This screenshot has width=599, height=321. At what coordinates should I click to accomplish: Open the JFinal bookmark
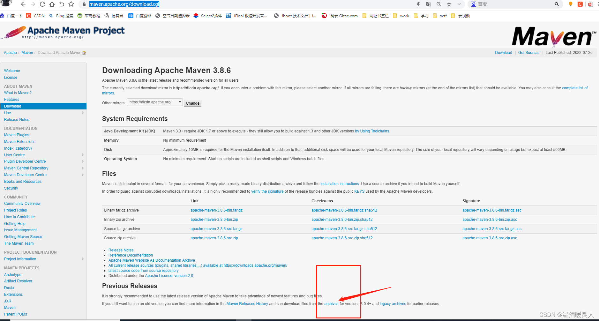(x=247, y=16)
